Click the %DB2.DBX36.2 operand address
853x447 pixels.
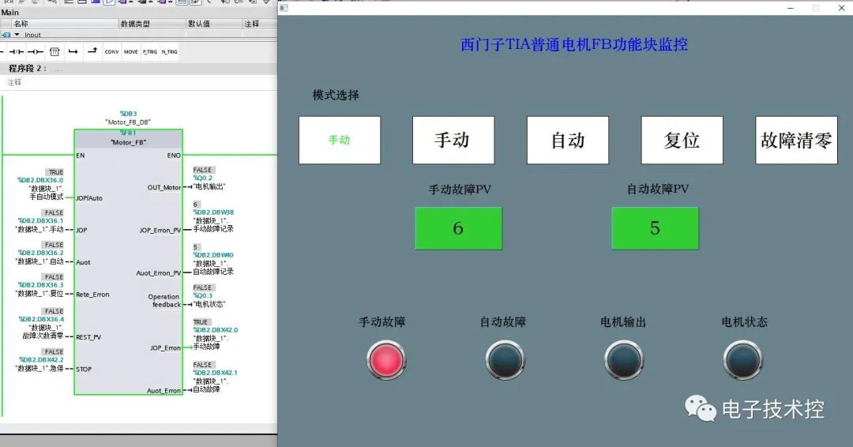[40, 253]
